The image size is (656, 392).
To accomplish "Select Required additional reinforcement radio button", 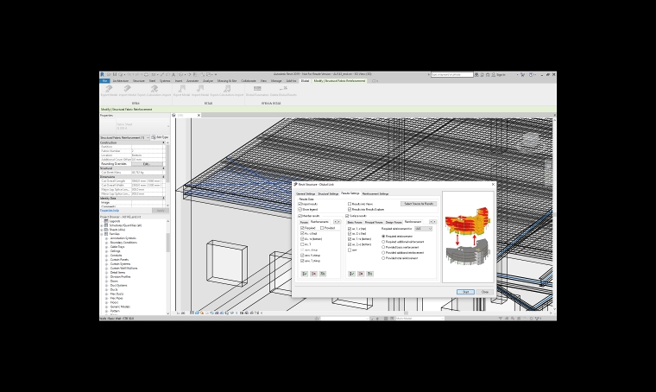I will click(x=383, y=242).
